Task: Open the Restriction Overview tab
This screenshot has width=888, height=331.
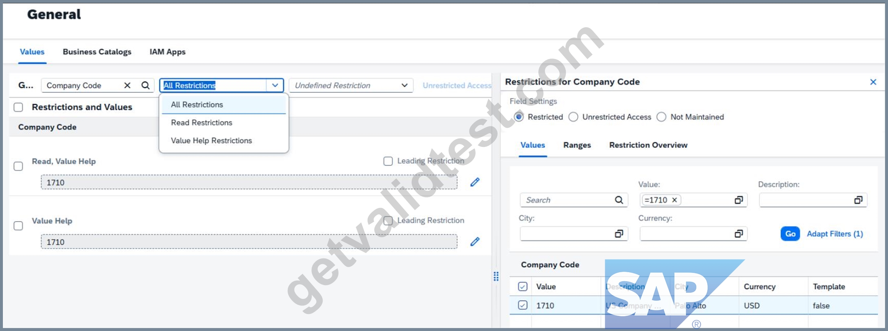Action: point(648,145)
